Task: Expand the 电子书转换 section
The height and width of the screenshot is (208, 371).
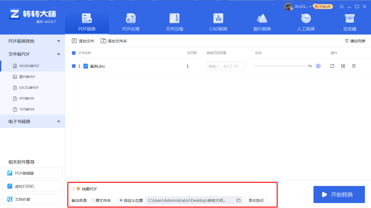Action: click(32, 121)
